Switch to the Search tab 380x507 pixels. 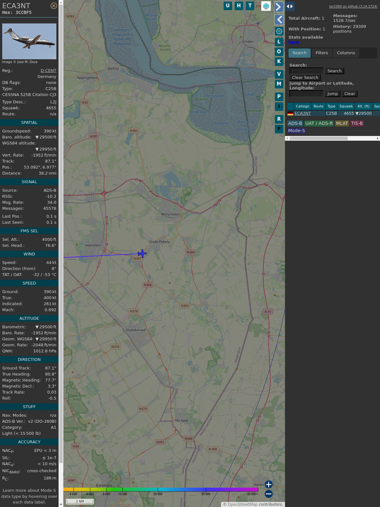pyautogui.click(x=300, y=53)
